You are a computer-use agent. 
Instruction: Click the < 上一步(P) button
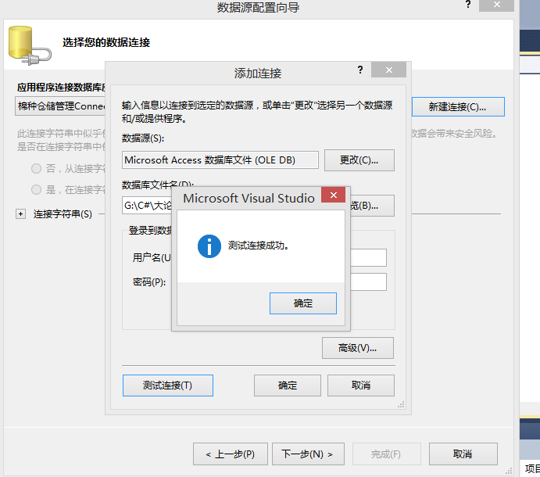pos(230,454)
